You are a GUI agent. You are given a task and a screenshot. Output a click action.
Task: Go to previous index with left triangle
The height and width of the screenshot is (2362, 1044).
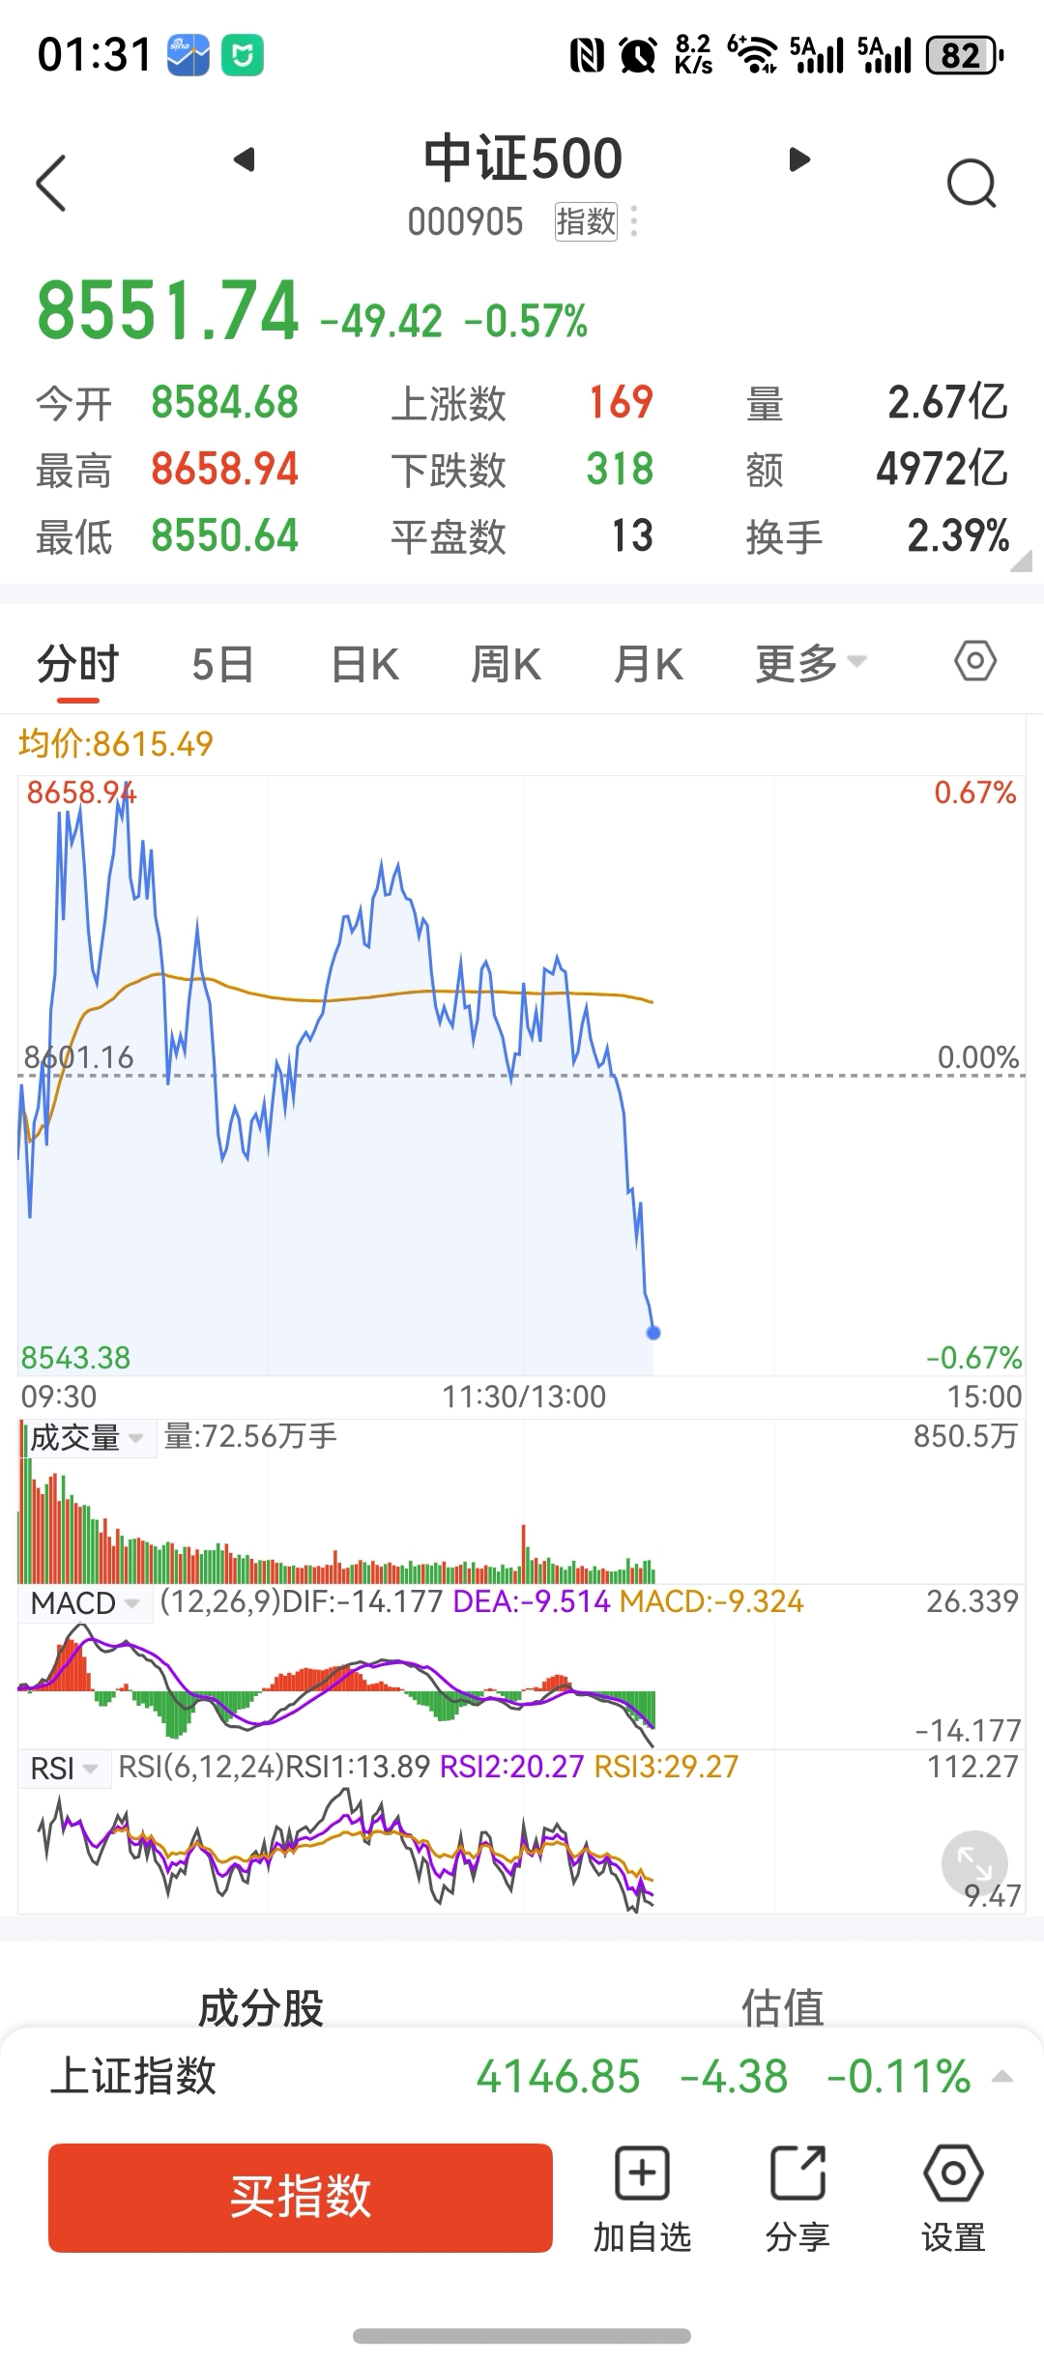pos(245,159)
